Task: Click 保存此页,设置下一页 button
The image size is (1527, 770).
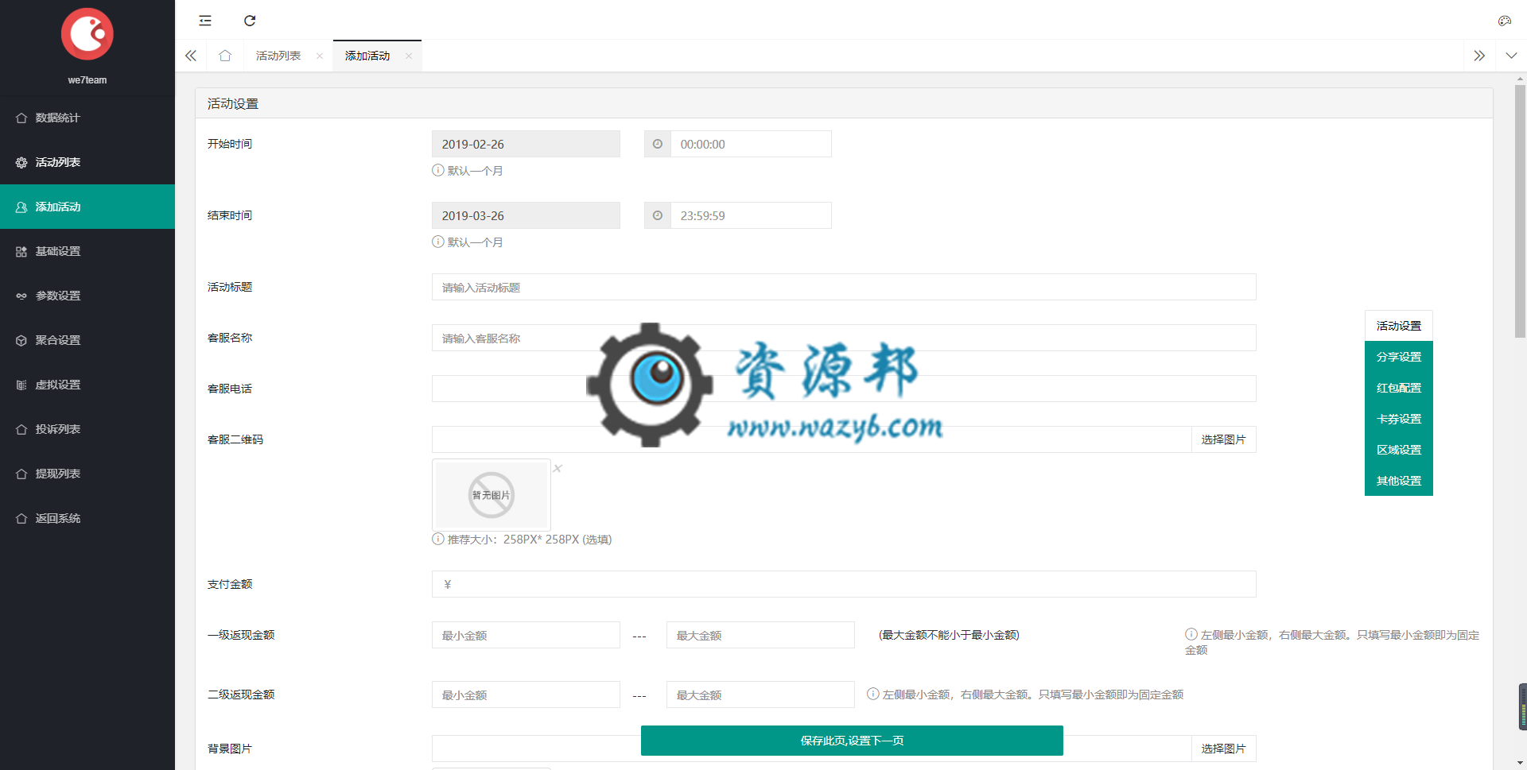Action: [852, 741]
